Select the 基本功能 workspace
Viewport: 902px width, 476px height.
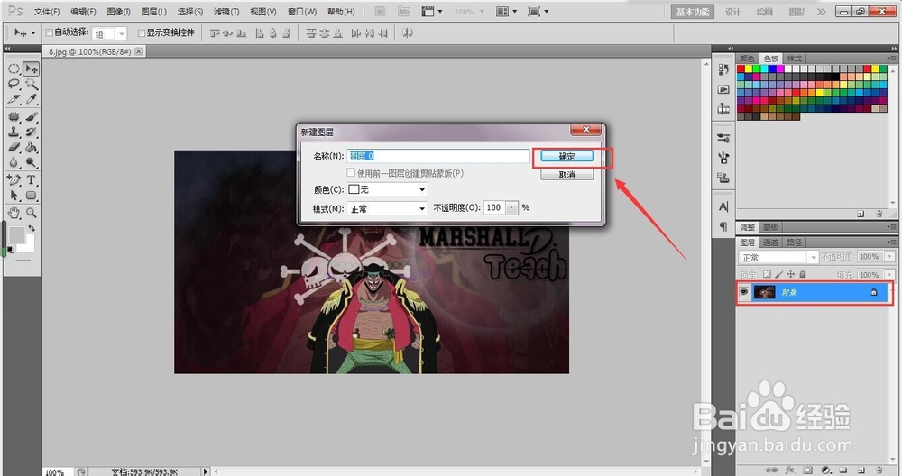[x=692, y=12]
